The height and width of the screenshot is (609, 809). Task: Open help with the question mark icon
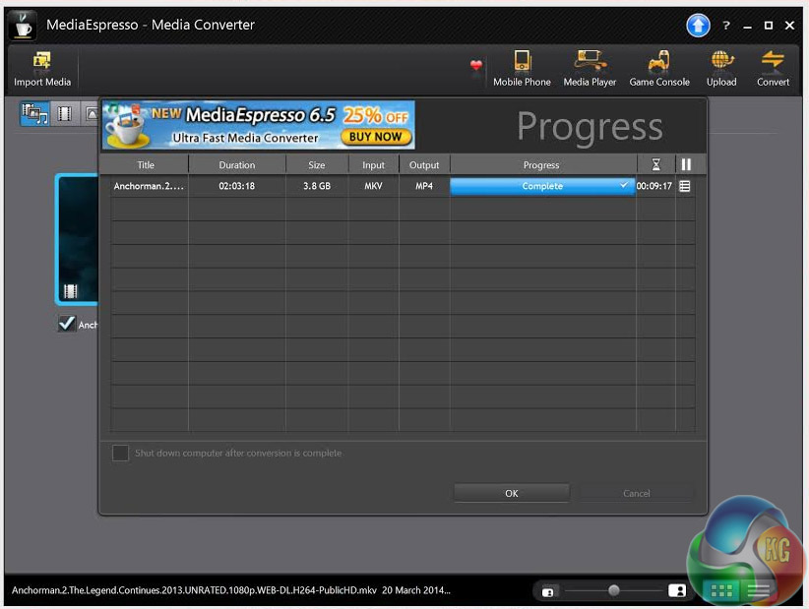pos(726,26)
